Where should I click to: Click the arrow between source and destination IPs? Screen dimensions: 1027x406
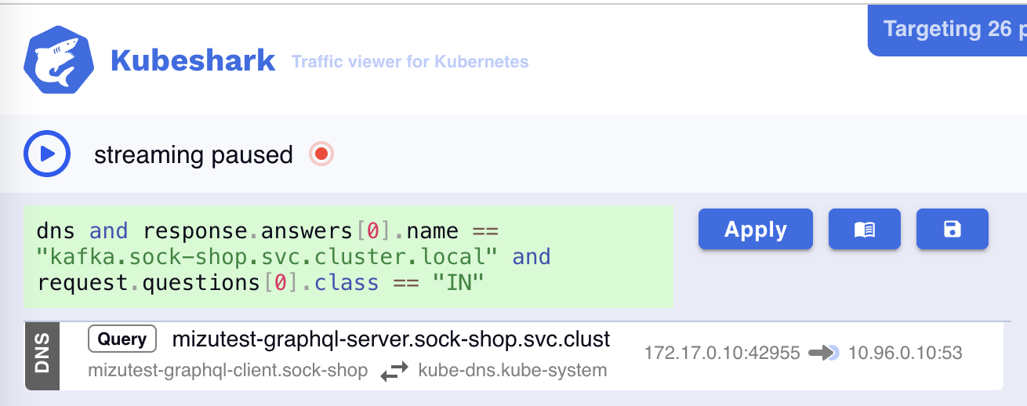823,353
